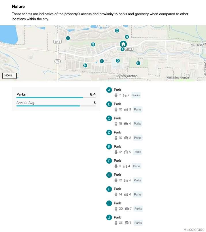Select map marker E on the map
This screenshot has height=232, width=206.
[x=138, y=63]
